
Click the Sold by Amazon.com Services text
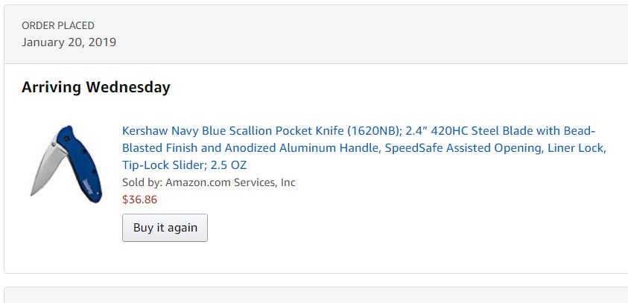(209, 182)
